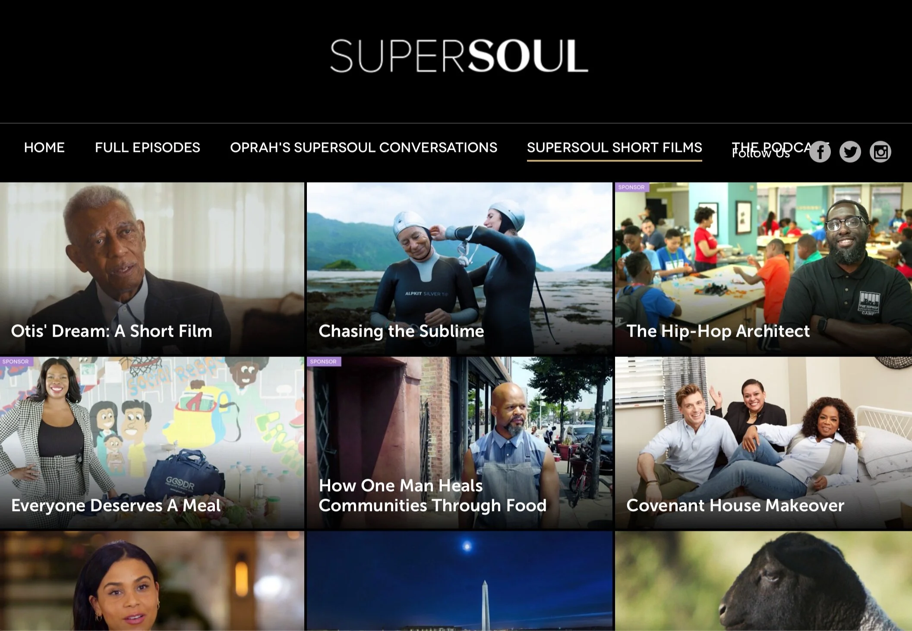This screenshot has height=631, width=912.
Task: Open the Chasing the Sublime title link
Action: pyautogui.click(x=401, y=331)
